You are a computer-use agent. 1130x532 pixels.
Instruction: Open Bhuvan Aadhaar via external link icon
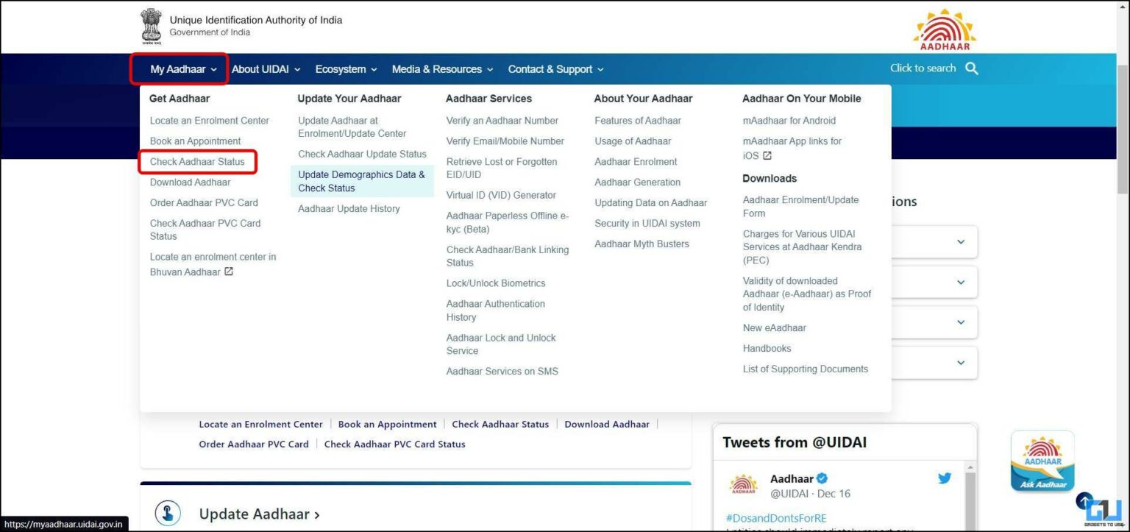tap(227, 272)
